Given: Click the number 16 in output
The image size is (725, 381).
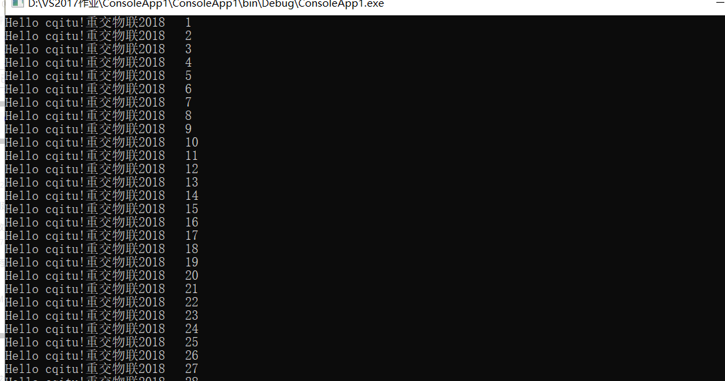Looking at the screenshot, I should pos(192,222).
